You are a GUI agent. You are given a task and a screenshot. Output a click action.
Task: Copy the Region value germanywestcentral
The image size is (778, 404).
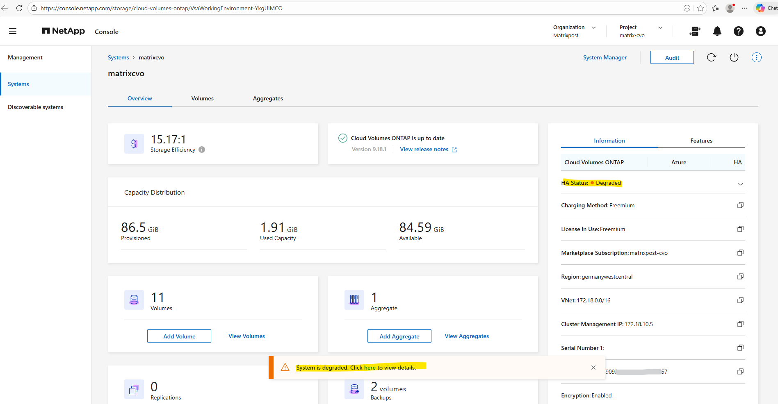coord(740,277)
